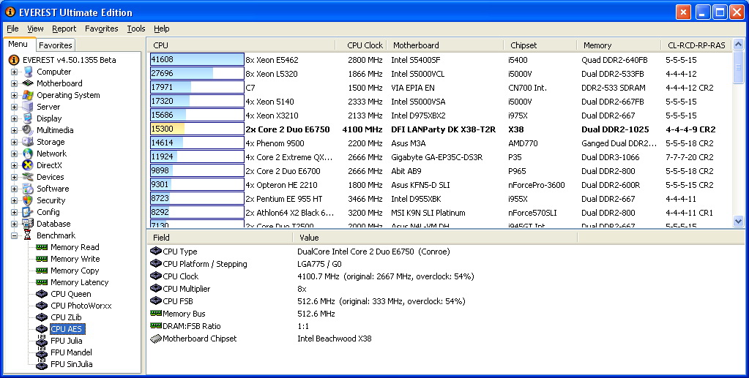
Task: Expand the Network tree node
Action: 15,154
